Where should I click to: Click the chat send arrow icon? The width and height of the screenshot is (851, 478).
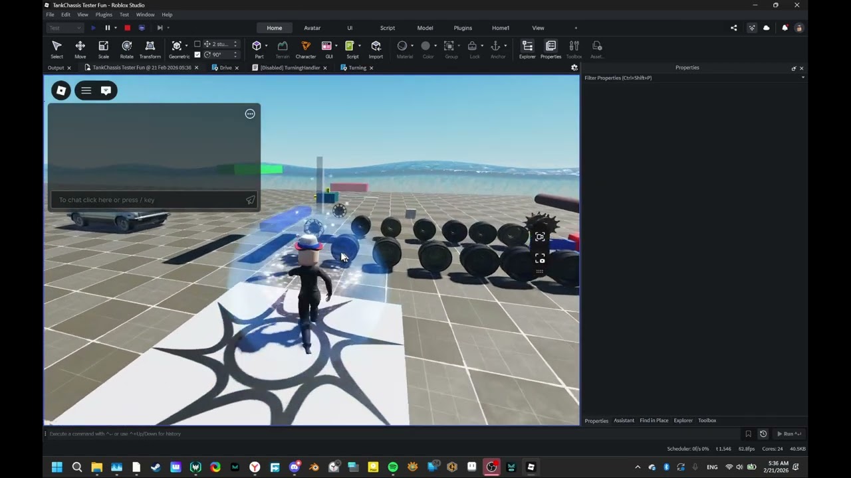click(250, 200)
